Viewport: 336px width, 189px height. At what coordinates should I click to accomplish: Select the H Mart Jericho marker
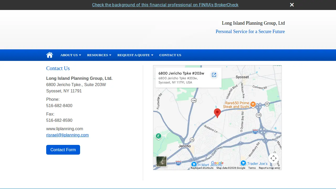(x=194, y=165)
